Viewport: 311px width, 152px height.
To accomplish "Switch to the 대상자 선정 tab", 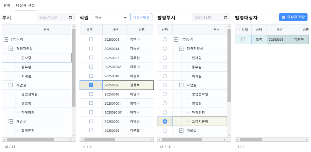I will click(x=25, y=5).
